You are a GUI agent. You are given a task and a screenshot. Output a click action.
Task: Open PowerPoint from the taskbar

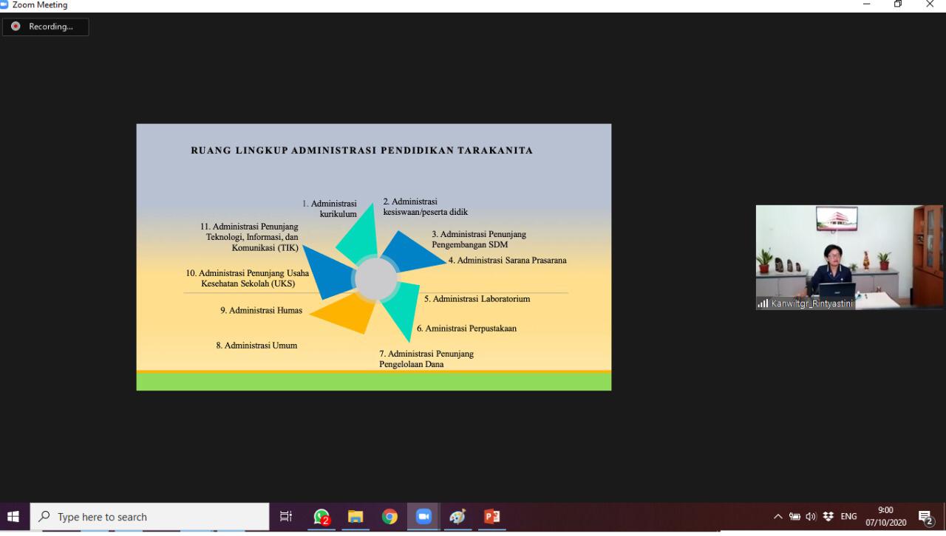[491, 517]
